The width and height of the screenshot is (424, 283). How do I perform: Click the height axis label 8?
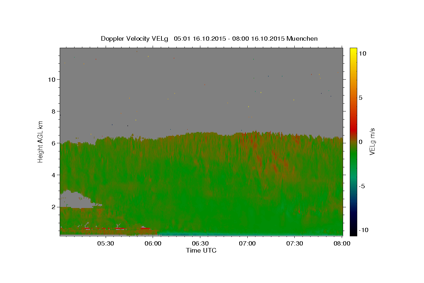tap(53, 111)
